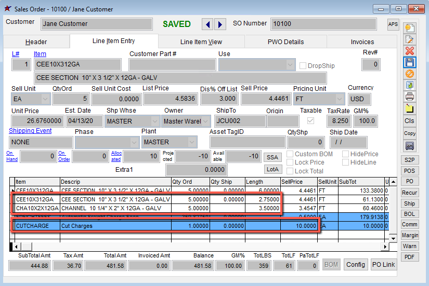
Task: Click the Copy toolbar button
Action: (x=410, y=133)
